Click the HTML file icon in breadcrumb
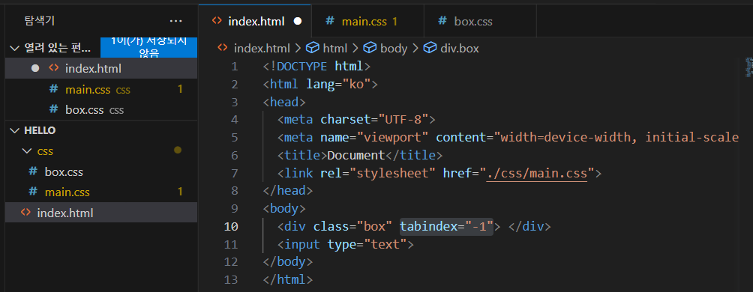The width and height of the screenshot is (753, 292). click(222, 48)
